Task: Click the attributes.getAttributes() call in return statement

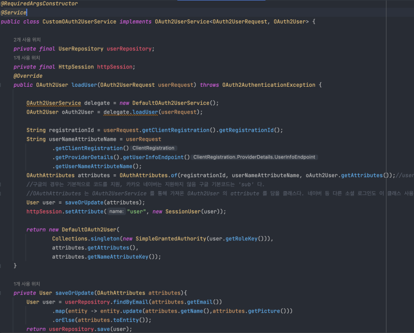Action: (x=94, y=248)
